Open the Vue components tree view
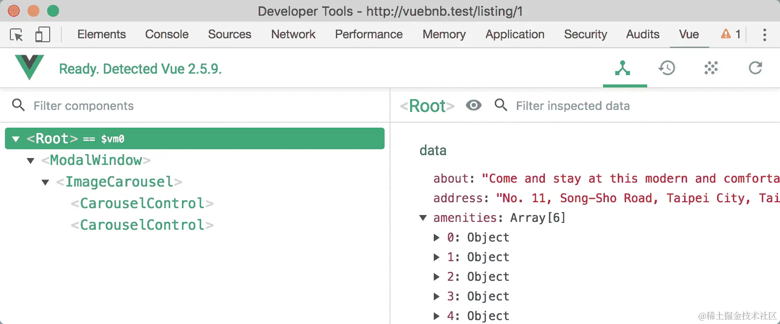Viewport: 780px width, 324px height. click(x=623, y=68)
